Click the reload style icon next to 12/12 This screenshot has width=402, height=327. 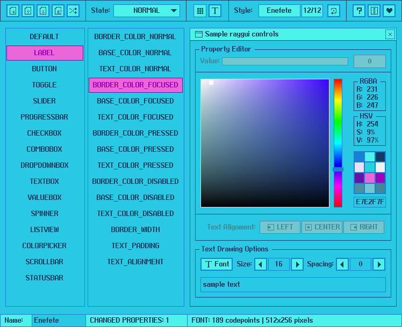(333, 11)
